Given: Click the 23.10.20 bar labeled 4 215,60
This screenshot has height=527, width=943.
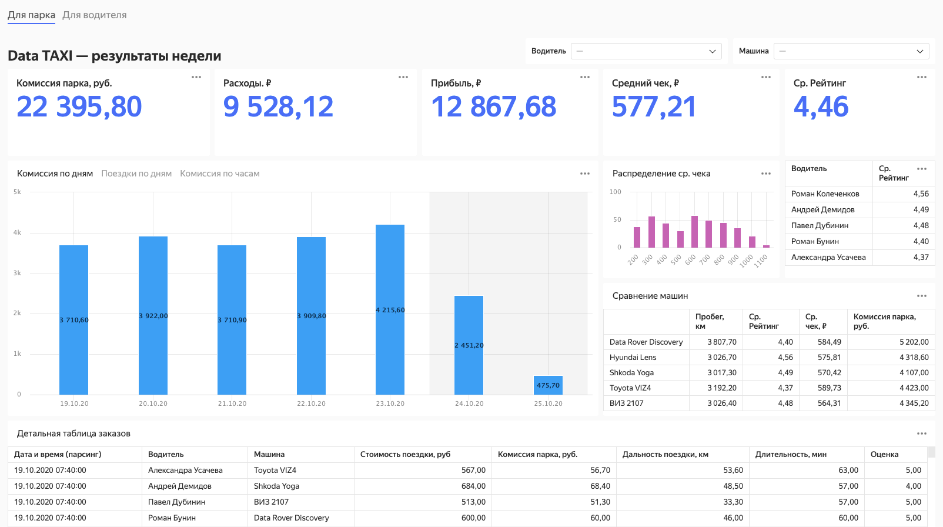Looking at the screenshot, I should (x=390, y=310).
